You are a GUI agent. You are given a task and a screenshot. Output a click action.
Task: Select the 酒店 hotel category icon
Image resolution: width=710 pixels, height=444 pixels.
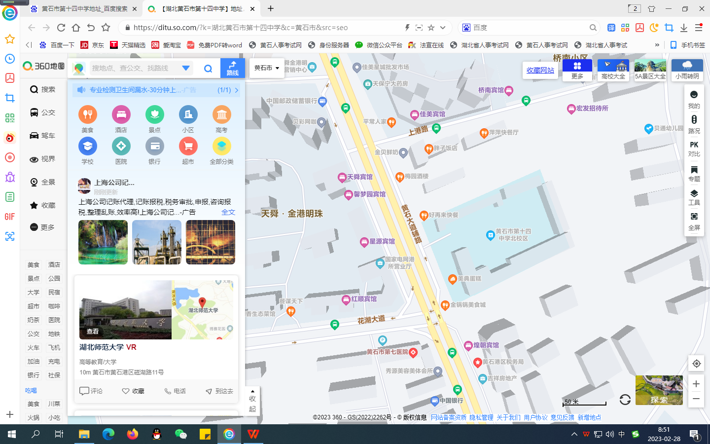[121, 115]
